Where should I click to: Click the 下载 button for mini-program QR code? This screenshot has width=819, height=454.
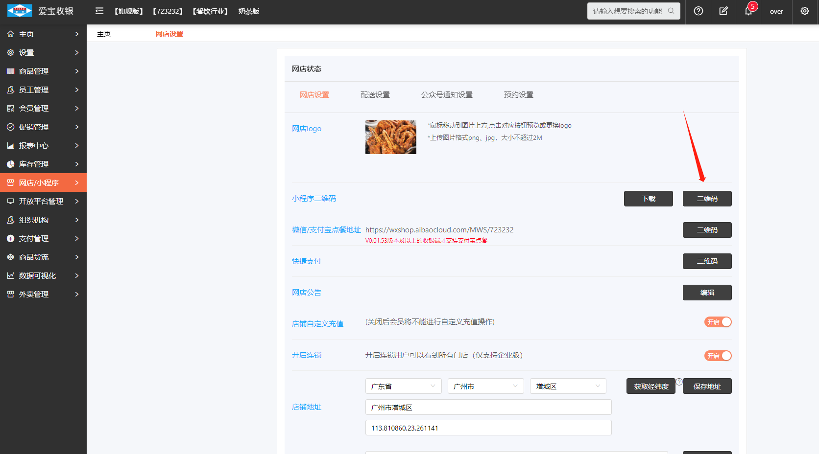point(648,199)
